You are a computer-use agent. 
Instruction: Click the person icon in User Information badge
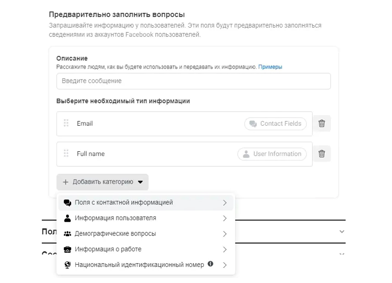pyautogui.click(x=246, y=154)
